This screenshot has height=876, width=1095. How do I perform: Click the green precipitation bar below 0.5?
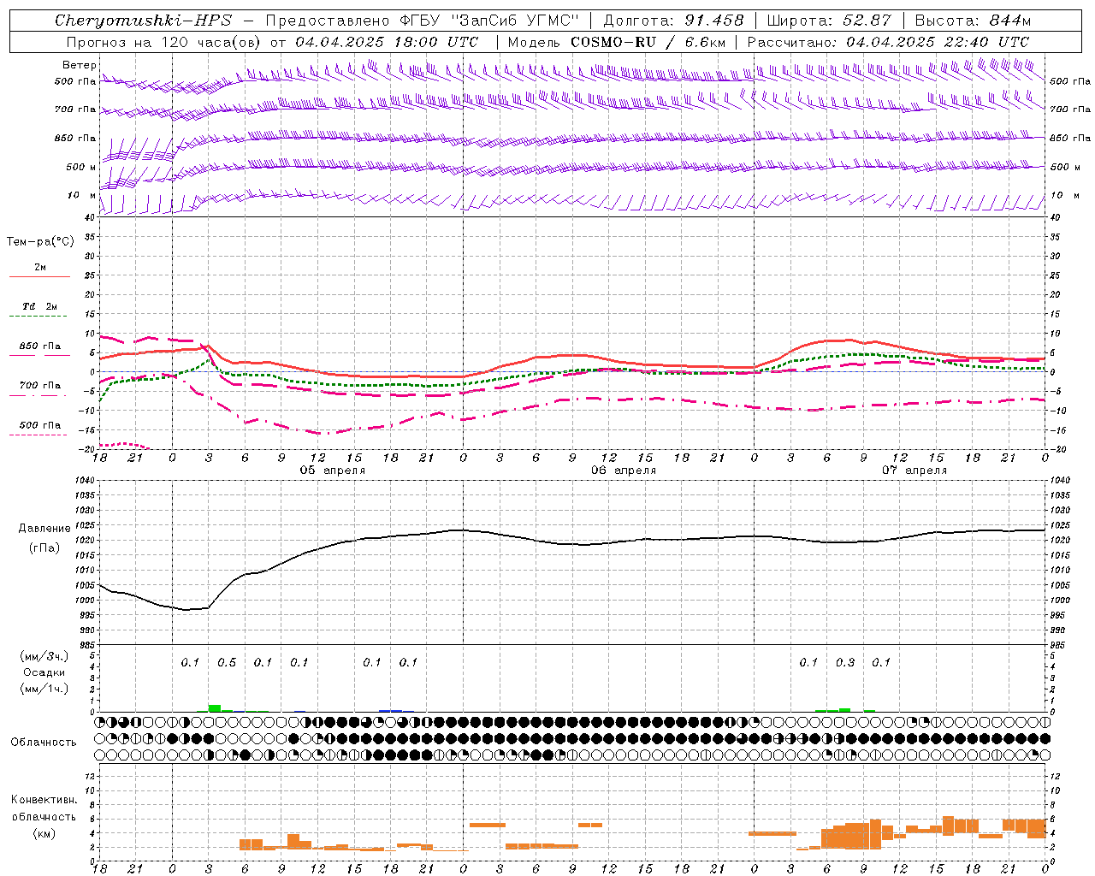tap(215, 708)
